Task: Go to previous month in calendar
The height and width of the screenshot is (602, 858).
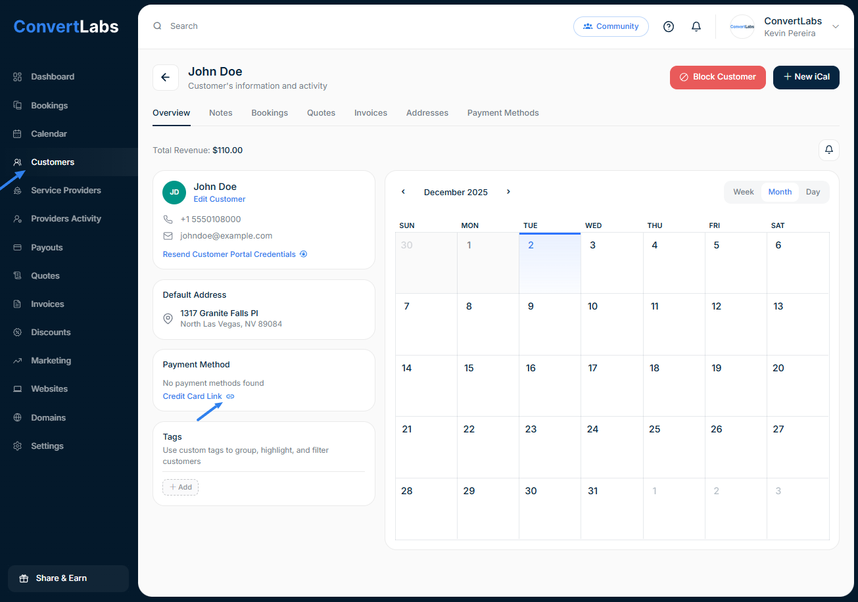Action: tap(403, 192)
